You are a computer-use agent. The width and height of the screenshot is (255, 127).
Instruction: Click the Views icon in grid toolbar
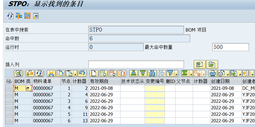(x=222, y=73)
